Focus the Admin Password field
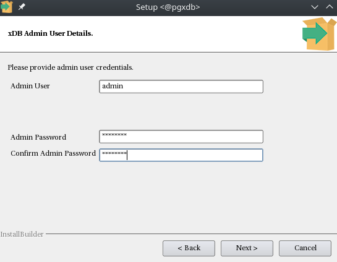Image resolution: width=337 pixels, height=262 pixels. click(181, 137)
